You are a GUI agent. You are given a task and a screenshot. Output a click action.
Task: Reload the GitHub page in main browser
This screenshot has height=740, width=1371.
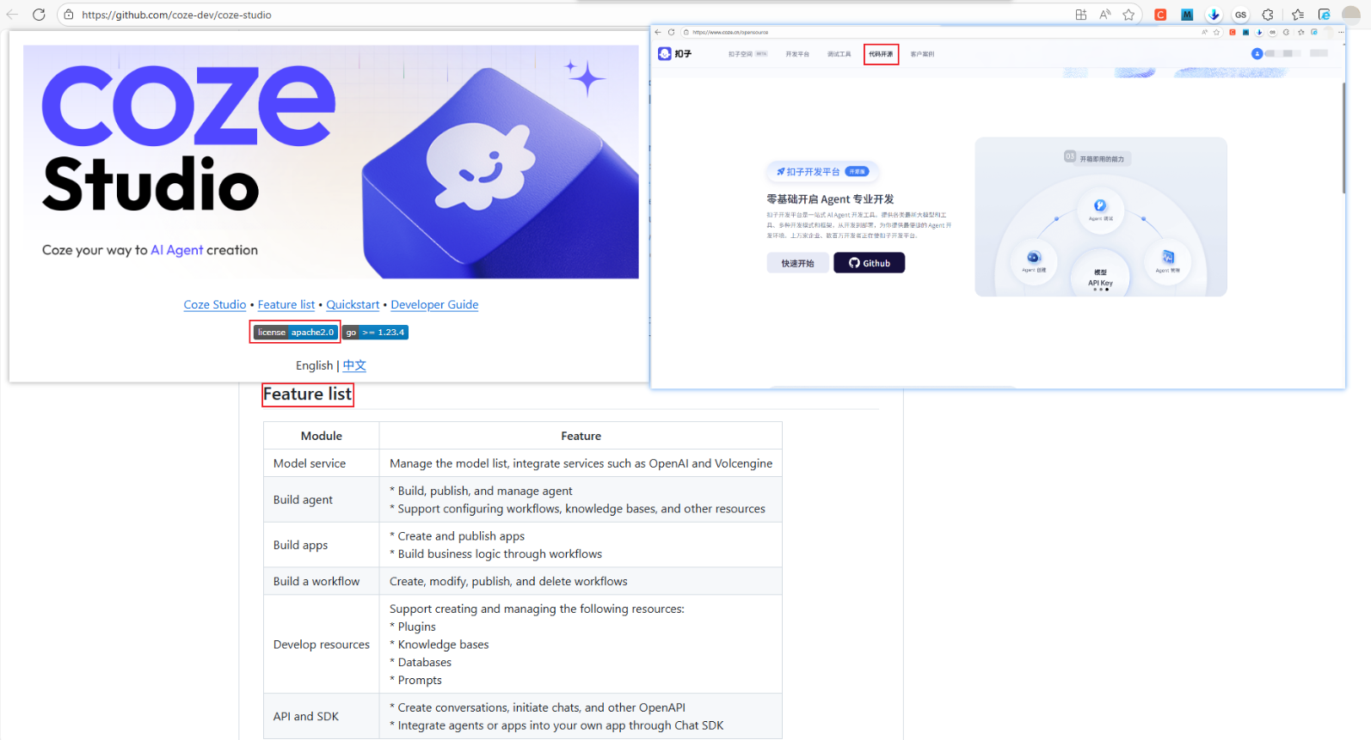click(39, 15)
